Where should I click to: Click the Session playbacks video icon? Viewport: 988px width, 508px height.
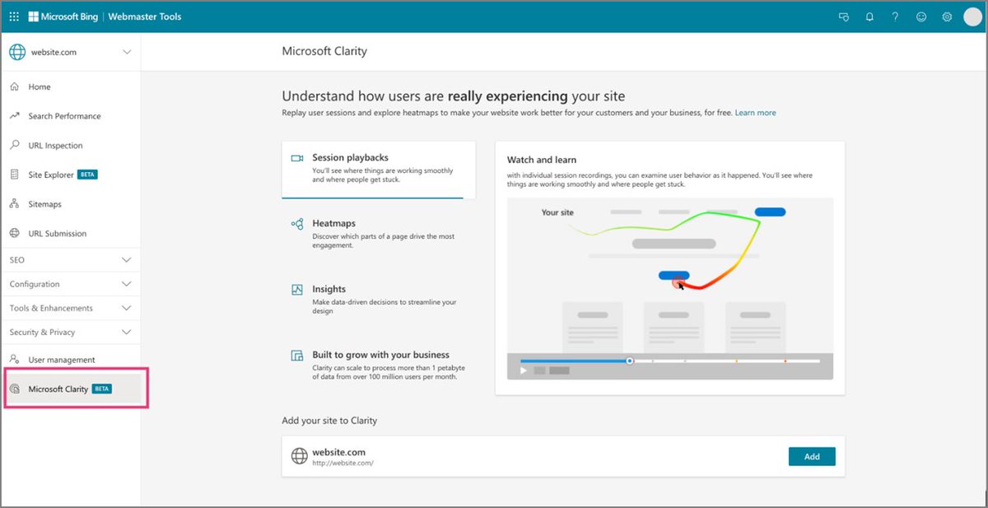[297, 157]
